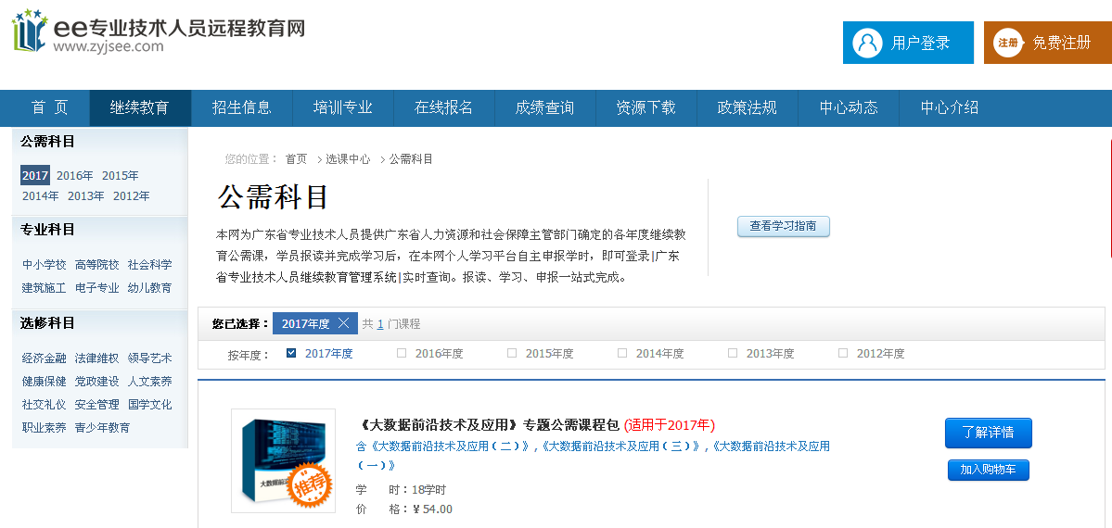The height and width of the screenshot is (528, 1112).
Task: Go to 成绩查询 in the nav bar
Action: (x=544, y=107)
